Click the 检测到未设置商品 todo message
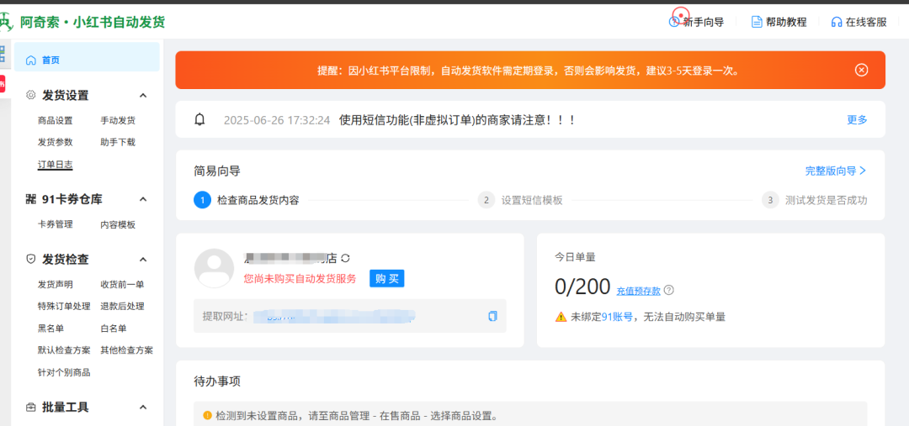The width and height of the screenshot is (909, 426). click(x=357, y=416)
